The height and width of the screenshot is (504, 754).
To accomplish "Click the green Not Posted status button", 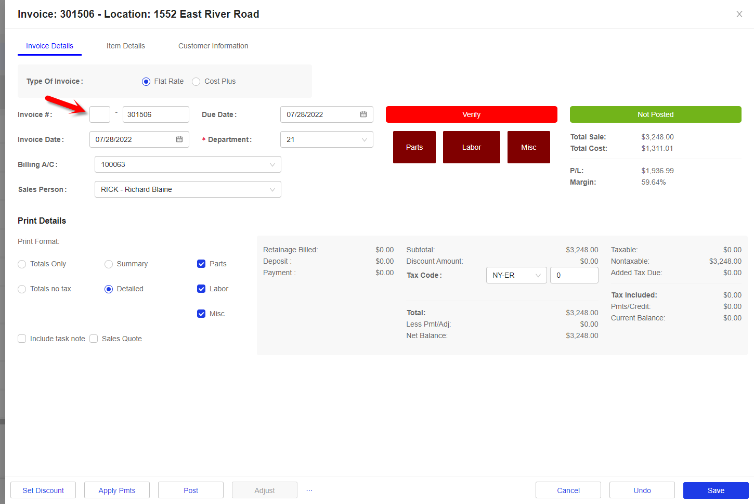I will (656, 114).
